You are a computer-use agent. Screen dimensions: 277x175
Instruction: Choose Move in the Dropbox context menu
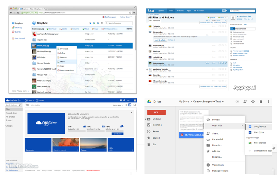pyautogui.click(x=66, y=62)
